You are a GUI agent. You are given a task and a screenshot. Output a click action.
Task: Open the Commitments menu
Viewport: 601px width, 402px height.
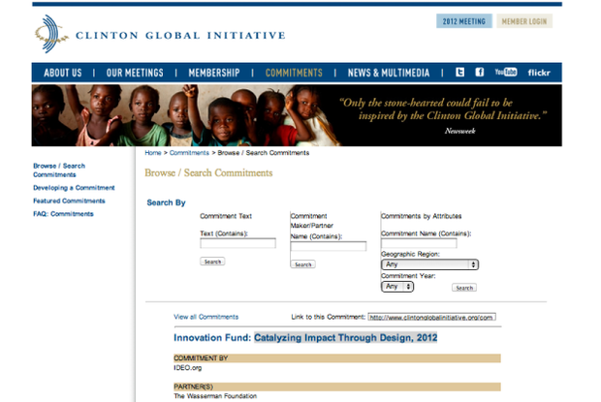[x=294, y=73]
